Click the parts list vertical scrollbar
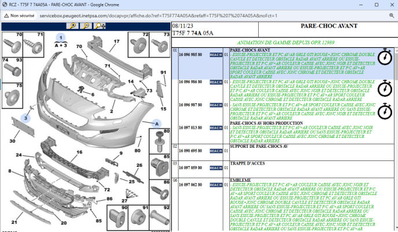Image resolution: width=398 pixels, height=232 pixels. 396,140
